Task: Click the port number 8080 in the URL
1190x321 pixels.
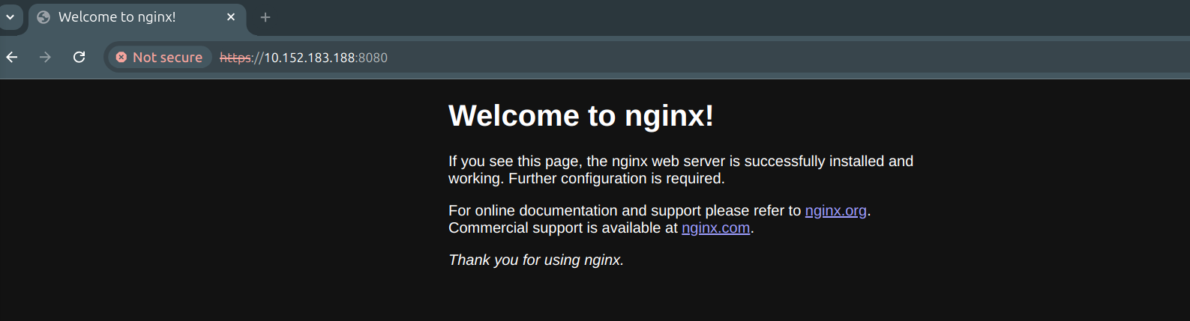Action: tap(373, 58)
